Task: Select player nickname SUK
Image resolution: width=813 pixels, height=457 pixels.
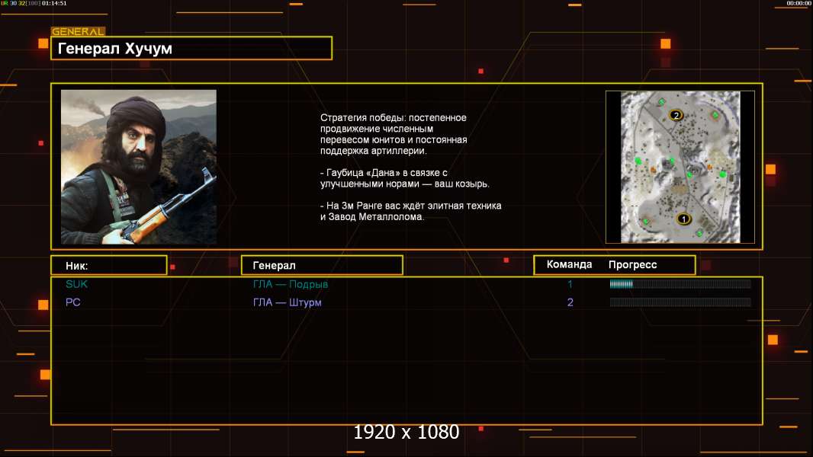Action: click(x=77, y=284)
